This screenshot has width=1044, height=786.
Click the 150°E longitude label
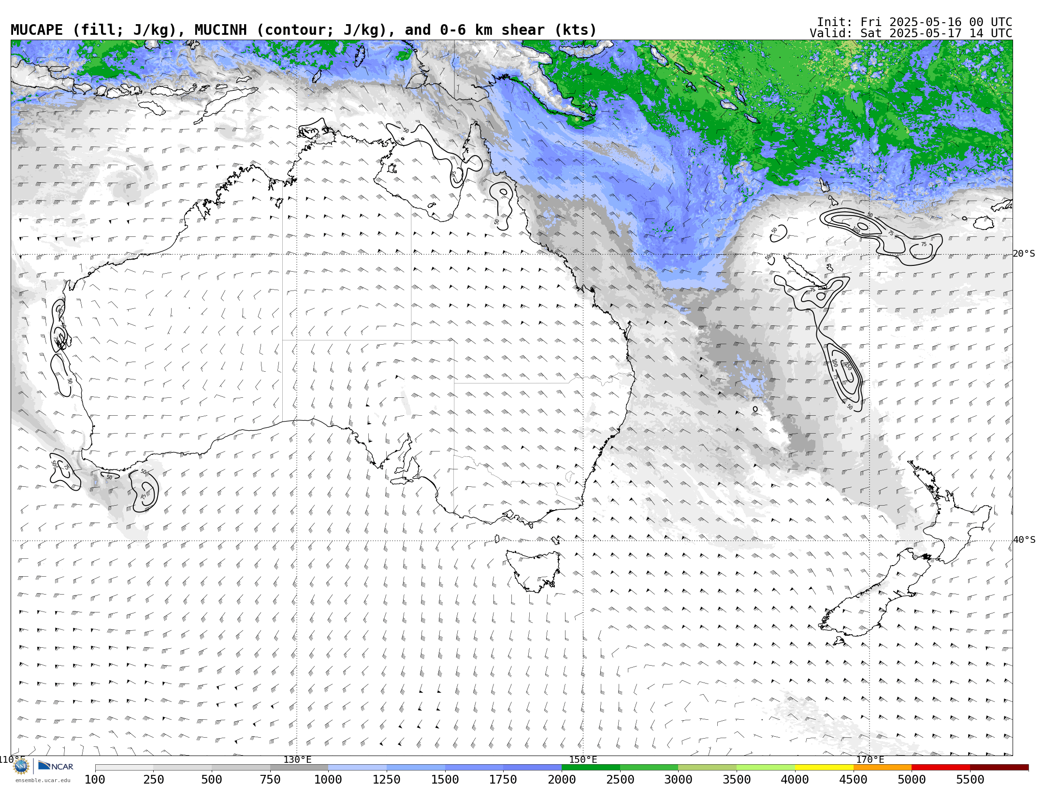click(583, 759)
